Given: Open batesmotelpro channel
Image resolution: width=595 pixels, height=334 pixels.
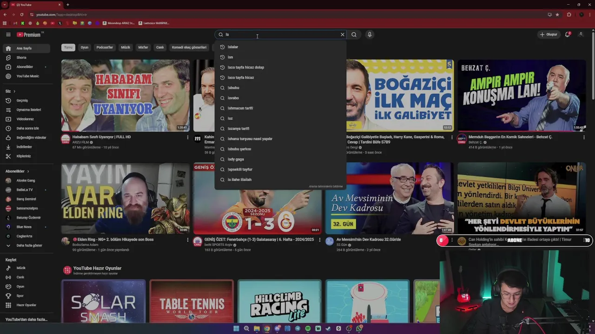Looking at the screenshot, I should (27, 208).
